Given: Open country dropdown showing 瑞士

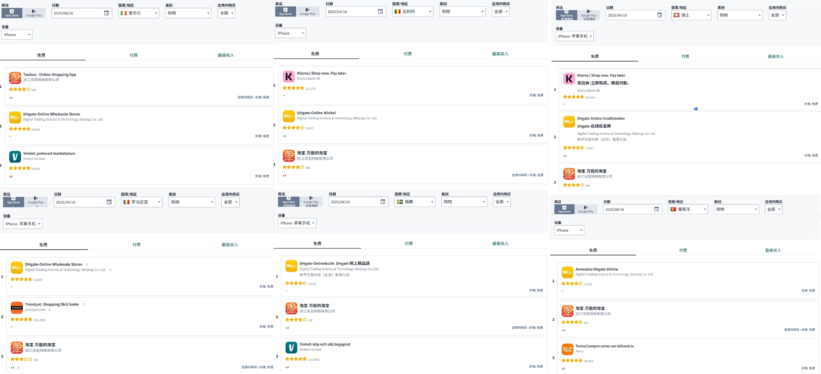Looking at the screenshot, I should (691, 15).
